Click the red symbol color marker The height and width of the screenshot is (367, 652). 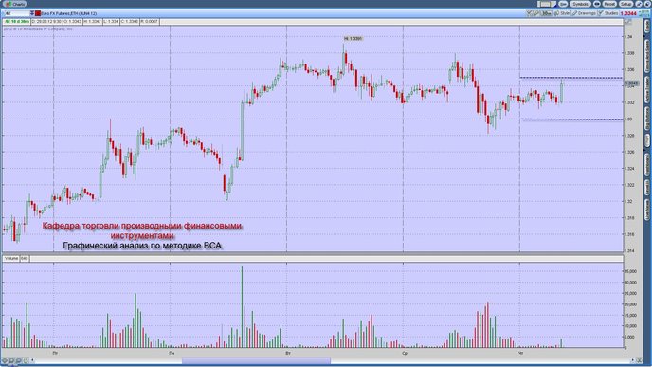click(x=38, y=13)
